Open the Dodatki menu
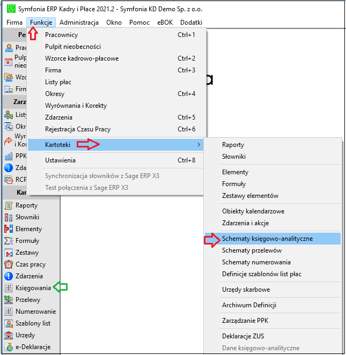Screen dimensions: 346x355 191,23
